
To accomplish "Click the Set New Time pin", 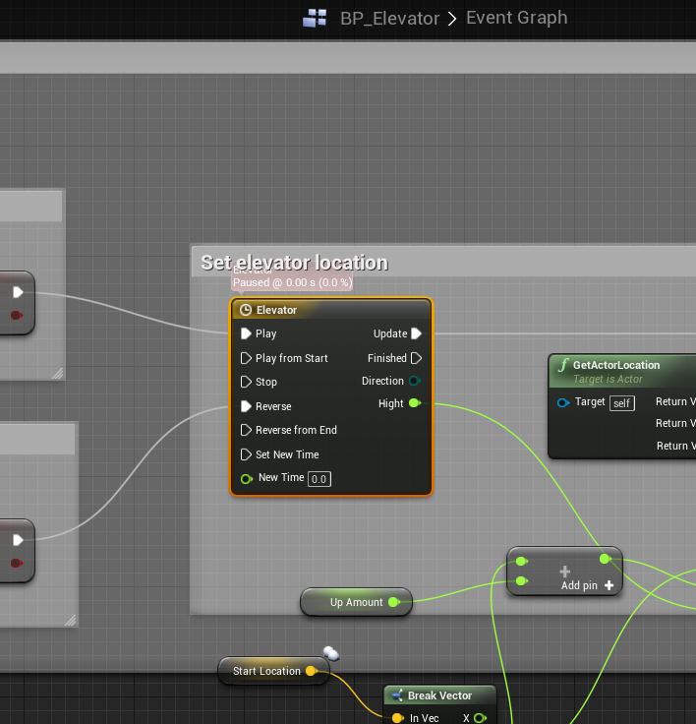I will coord(247,454).
